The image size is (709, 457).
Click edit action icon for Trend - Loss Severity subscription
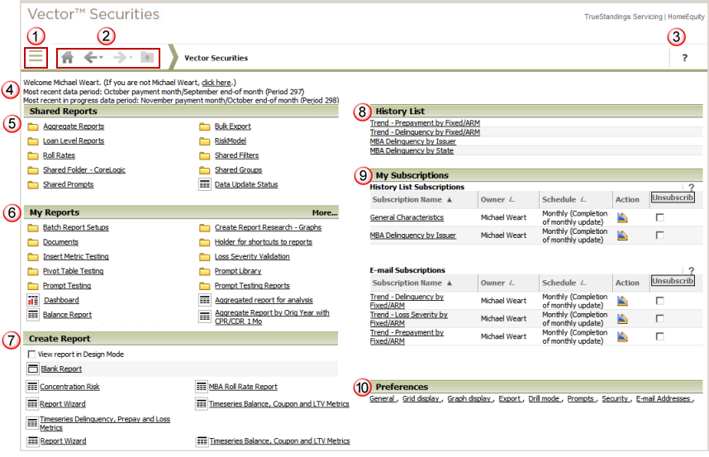click(x=622, y=318)
